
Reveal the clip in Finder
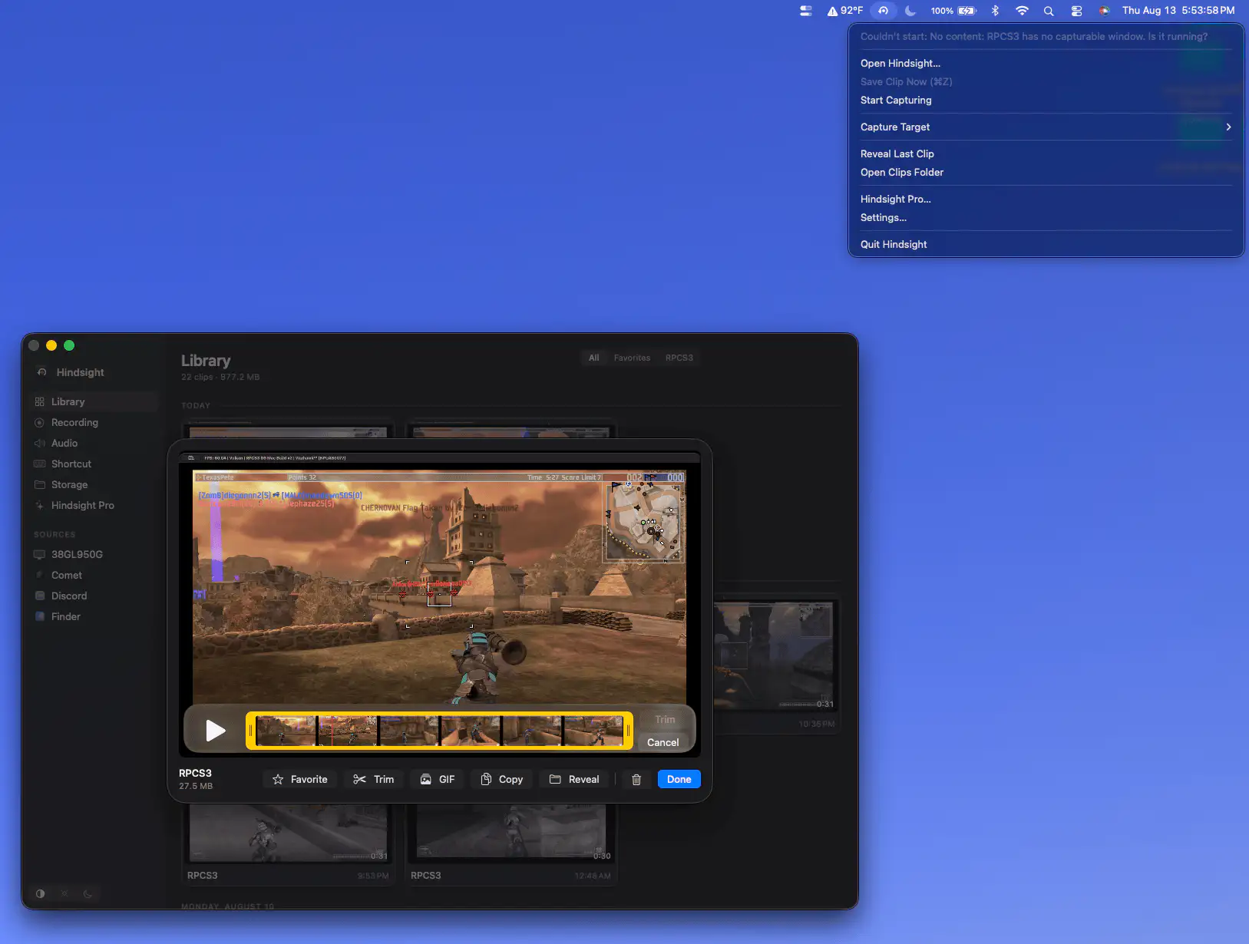coord(573,779)
